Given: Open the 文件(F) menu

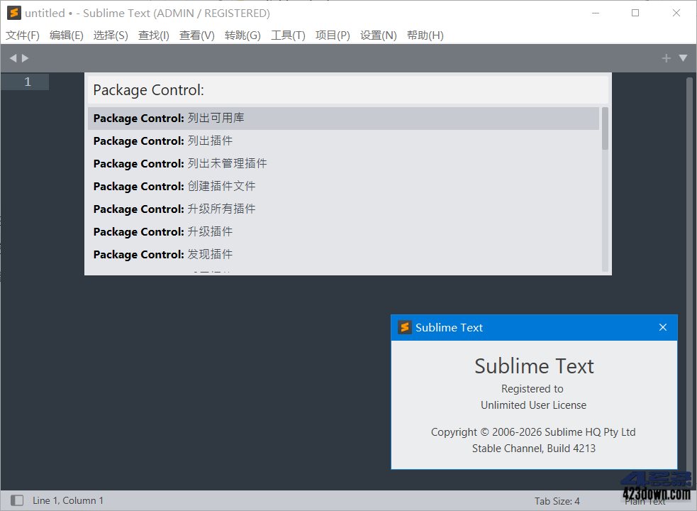Looking at the screenshot, I should [x=22, y=35].
